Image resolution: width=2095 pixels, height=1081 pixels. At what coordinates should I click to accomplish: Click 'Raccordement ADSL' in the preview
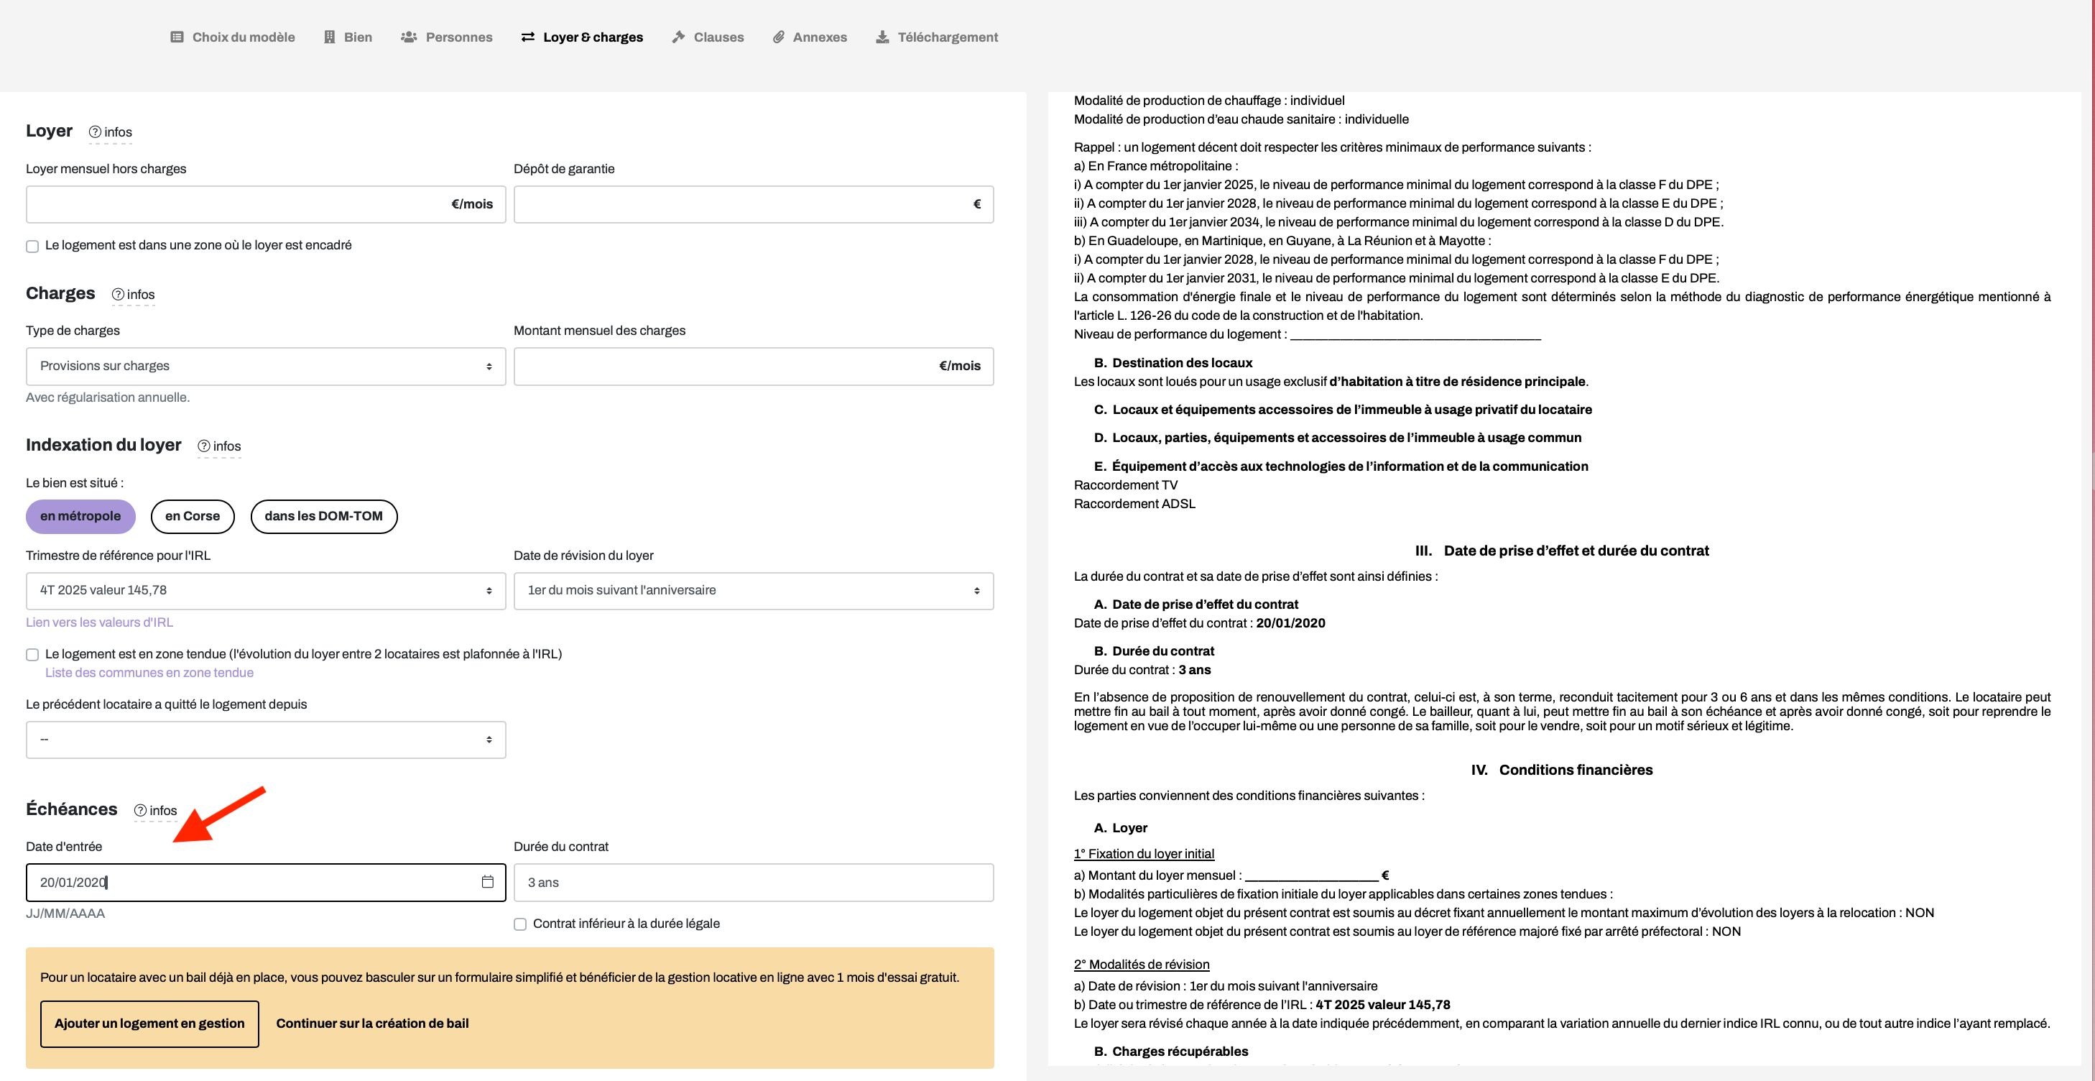[1134, 504]
